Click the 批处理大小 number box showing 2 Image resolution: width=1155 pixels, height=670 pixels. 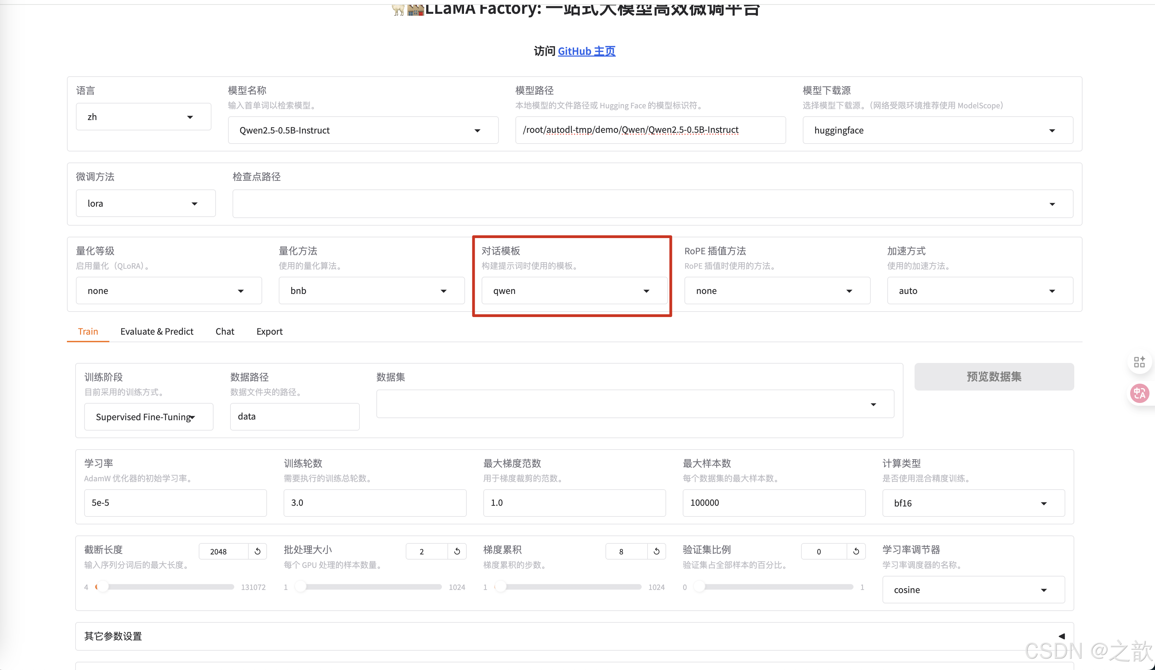[427, 551]
